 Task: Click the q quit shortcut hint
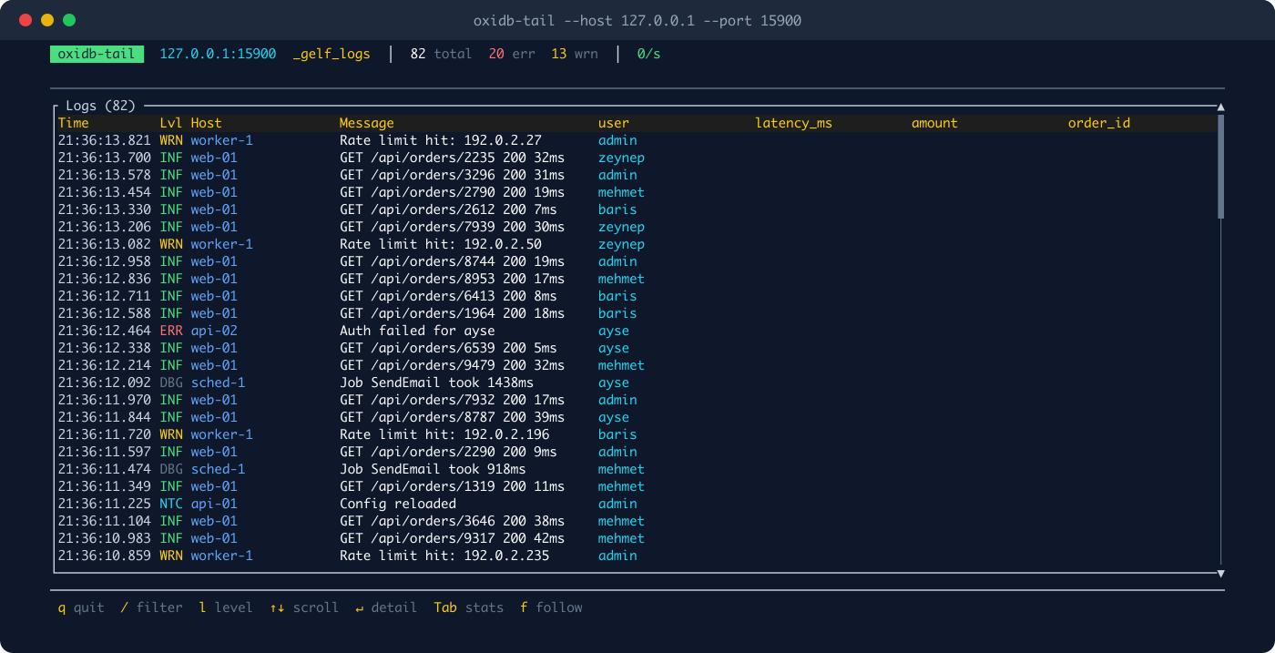pos(81,607)
